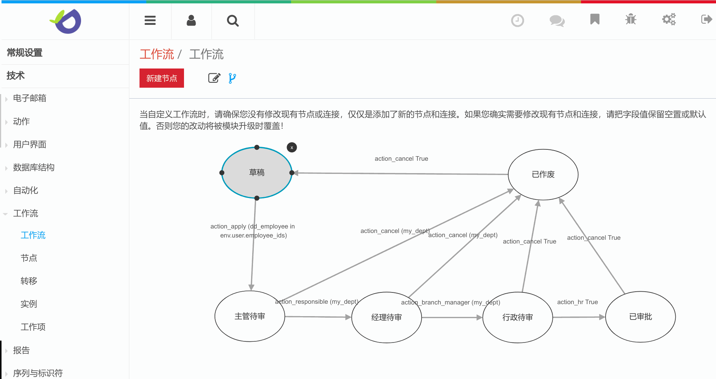Image resolution: width=716 pixels, height=379 pixels.
Task: Select the 已作废 workflow node
Action: [543, 175]
